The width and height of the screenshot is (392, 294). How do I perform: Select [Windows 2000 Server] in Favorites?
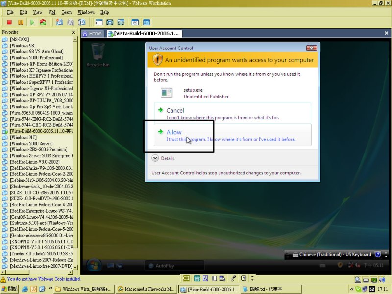click(31, 144)
